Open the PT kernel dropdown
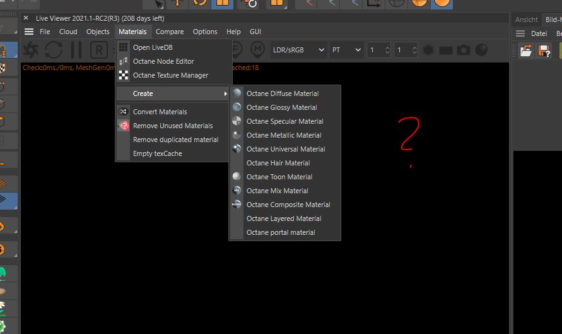 346,50
